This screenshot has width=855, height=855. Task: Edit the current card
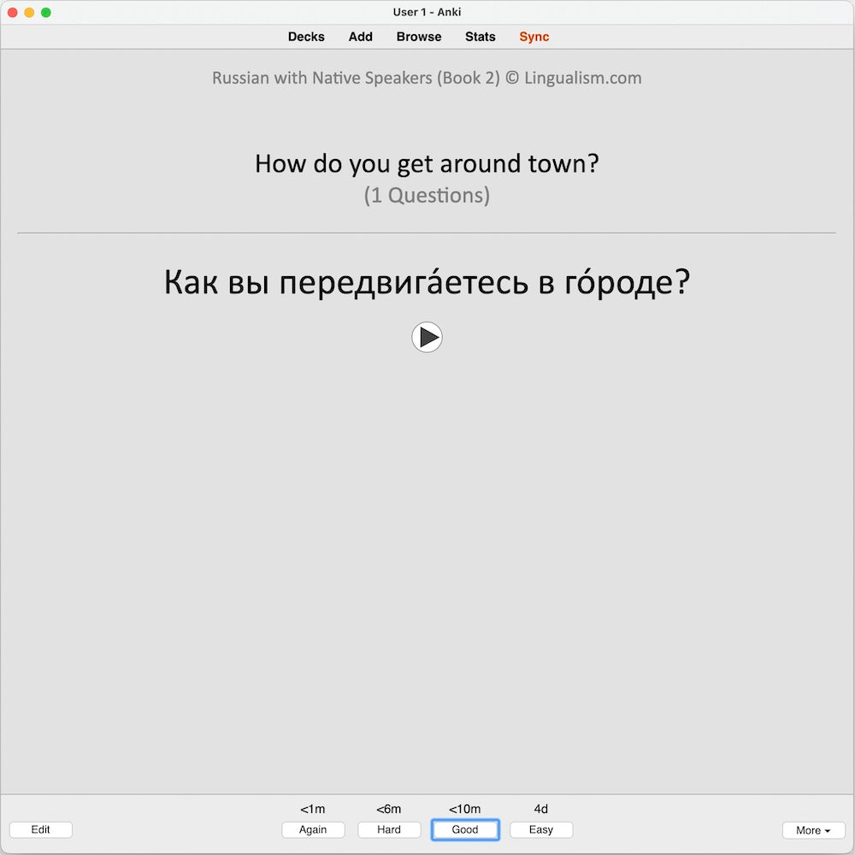pos(41,829)
